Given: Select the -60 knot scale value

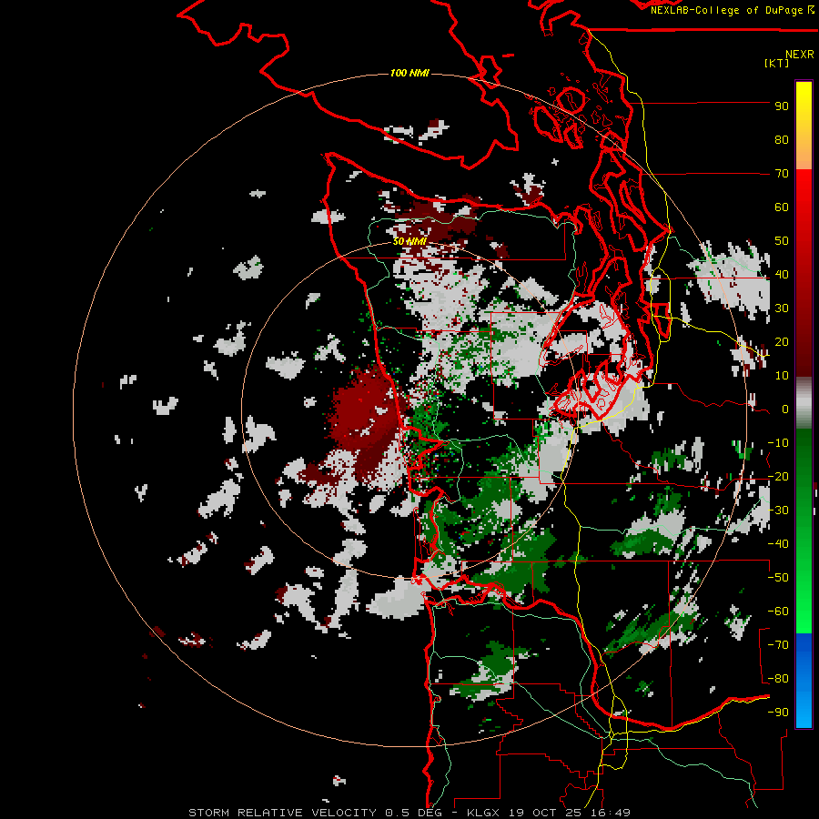Looking at the screenshot, I should pyautogui.click(x=778, y=612).
